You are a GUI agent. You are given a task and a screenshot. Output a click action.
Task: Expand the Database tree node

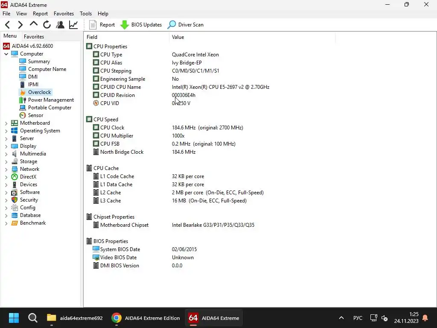point(6,215)
